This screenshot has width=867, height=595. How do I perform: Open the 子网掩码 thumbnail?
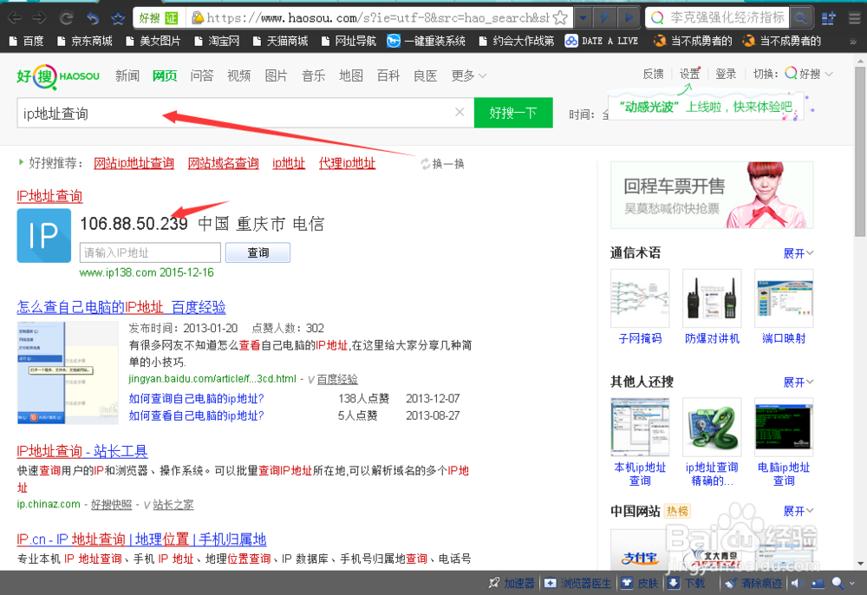[640, 298]
